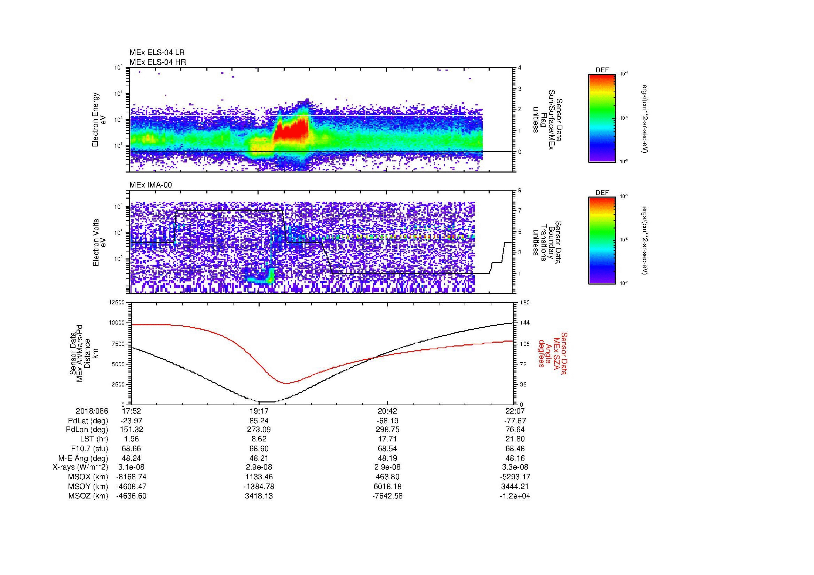
Task: Click the 'PdLon (deg)' row label
Action: (x=88, y=430)
